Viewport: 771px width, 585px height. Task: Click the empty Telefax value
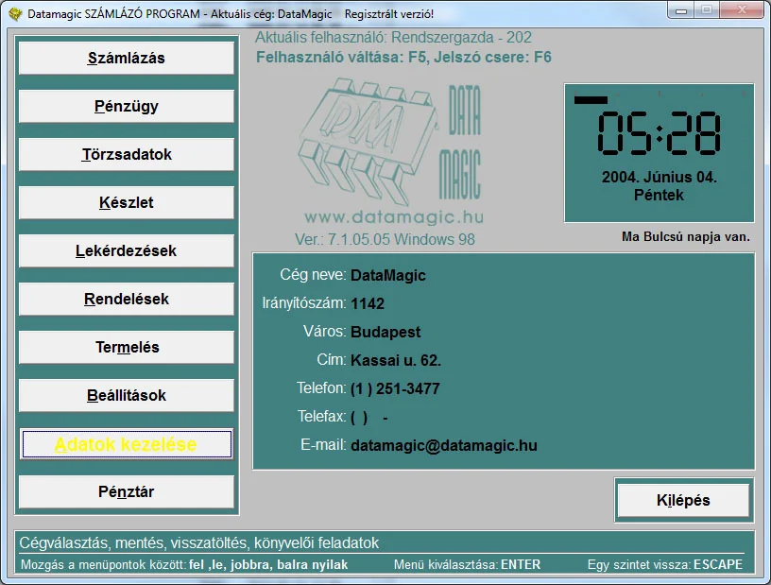369,418
